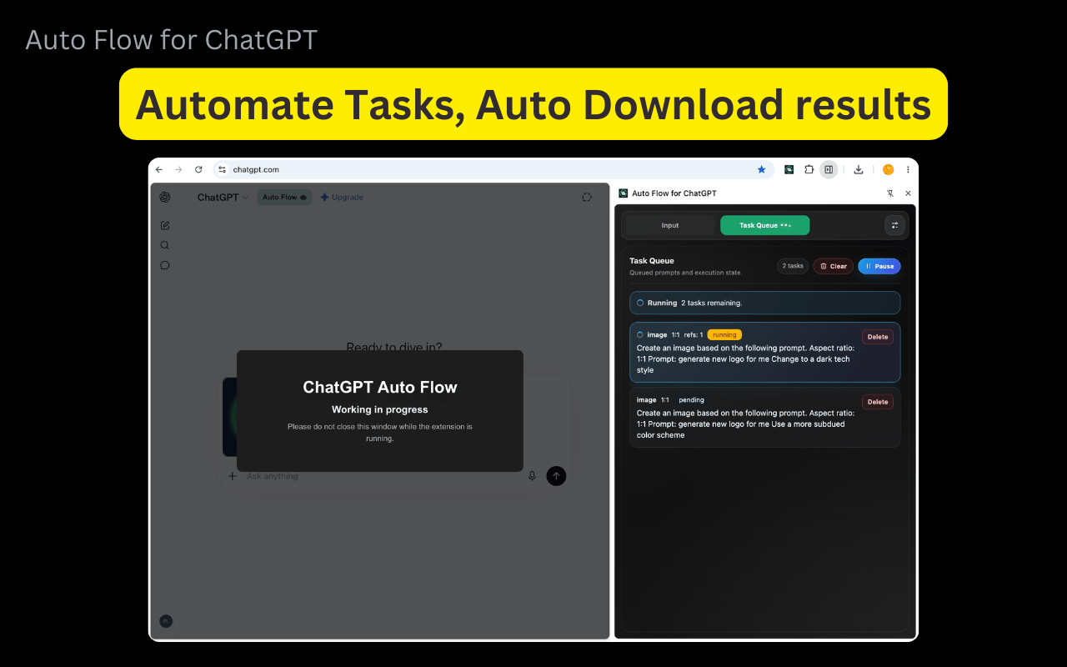Click the Auto Flow button in ChatGPT header
This screenshot has height=667, width=1067.
(284, 198)
